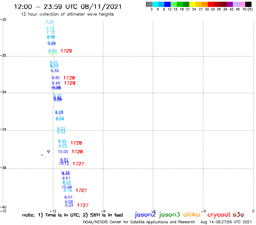The image size is (256, 225).
Task: Click the cryosat satellite legend label
Action: [x=219, y=215]
